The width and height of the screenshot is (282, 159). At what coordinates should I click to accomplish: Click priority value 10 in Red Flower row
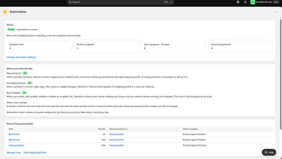(104, 134)
